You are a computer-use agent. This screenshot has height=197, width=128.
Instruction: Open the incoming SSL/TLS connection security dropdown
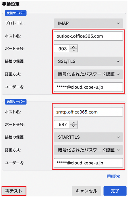point(88,61)
